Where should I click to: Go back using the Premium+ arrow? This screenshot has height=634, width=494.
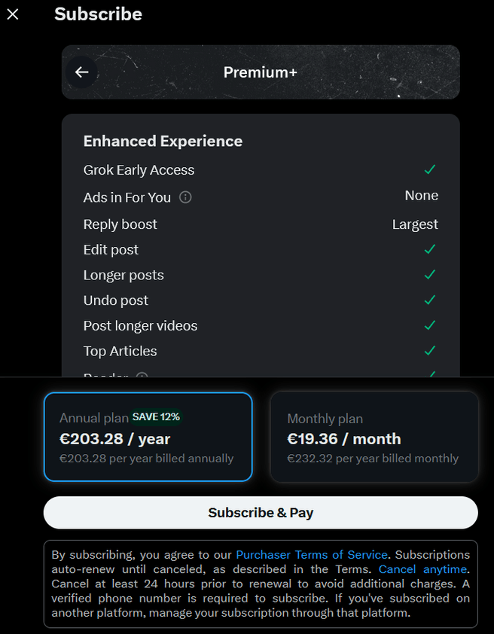coord(81,72)
